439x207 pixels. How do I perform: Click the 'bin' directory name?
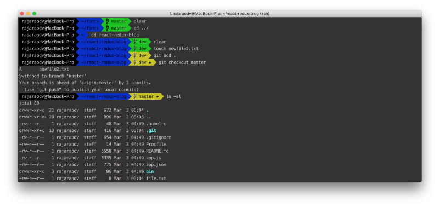[x=150, y=171]
